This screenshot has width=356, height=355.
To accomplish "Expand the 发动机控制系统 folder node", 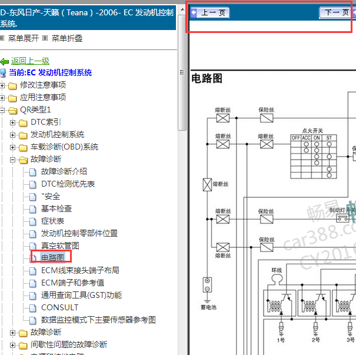I will pos(12,135).
